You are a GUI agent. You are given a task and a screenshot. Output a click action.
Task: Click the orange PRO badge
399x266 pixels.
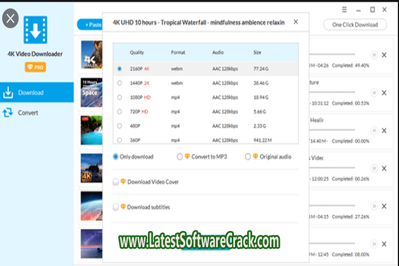click(x=35, y=67)
